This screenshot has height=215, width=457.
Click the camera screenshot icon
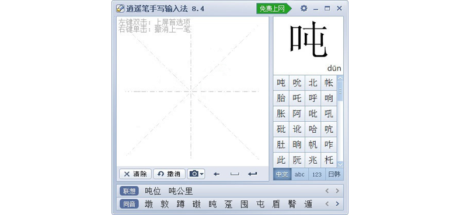pyautogui.click(x=194, y=174)
